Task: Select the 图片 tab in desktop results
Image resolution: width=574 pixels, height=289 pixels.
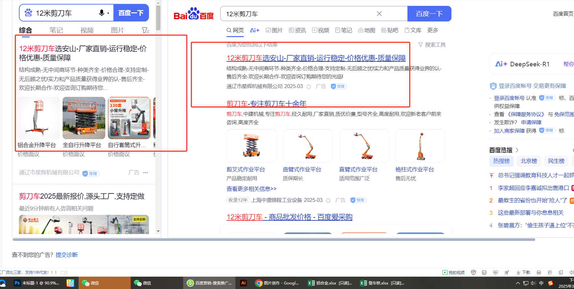Action: (x=274, y=30)
